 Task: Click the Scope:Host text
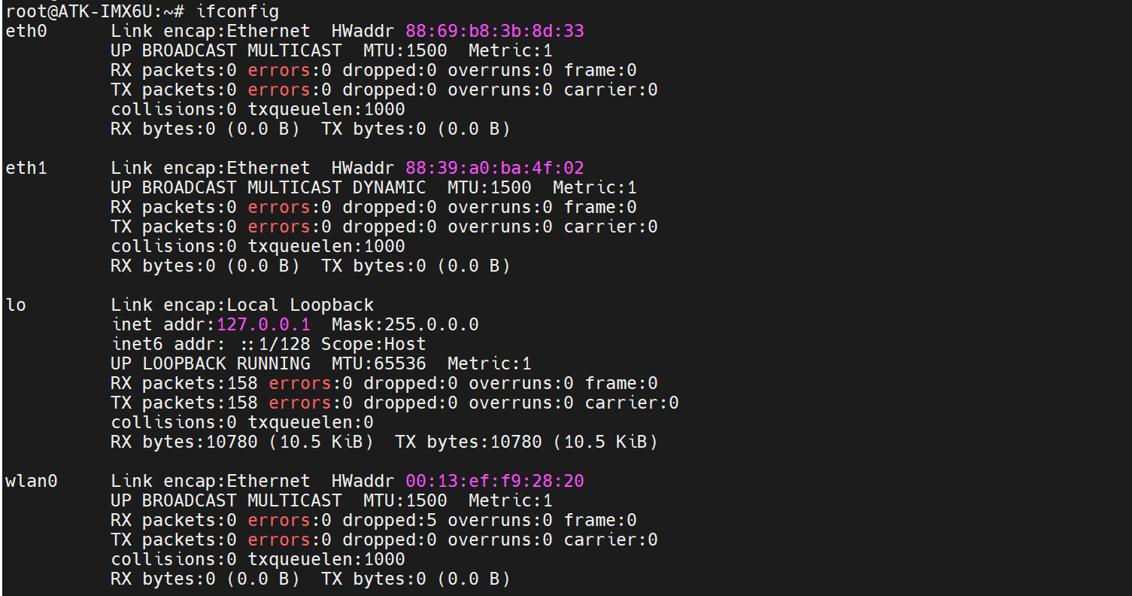(373, 344)
